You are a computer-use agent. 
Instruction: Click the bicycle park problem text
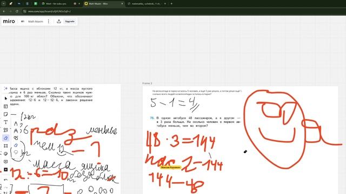coord(197,92)
